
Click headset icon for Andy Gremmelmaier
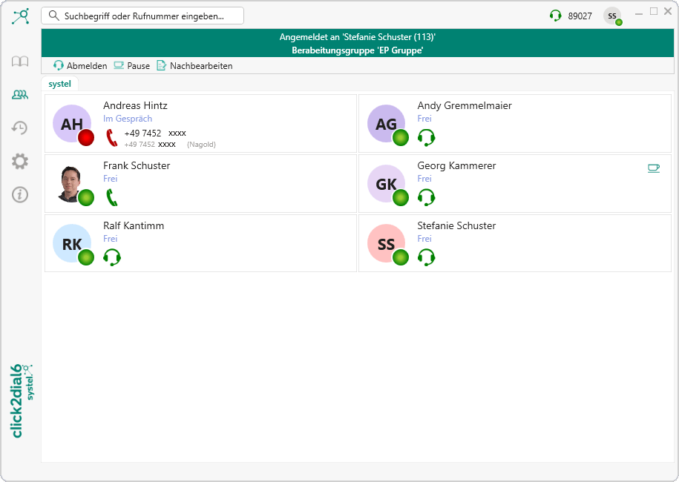[x=426, y=137]
